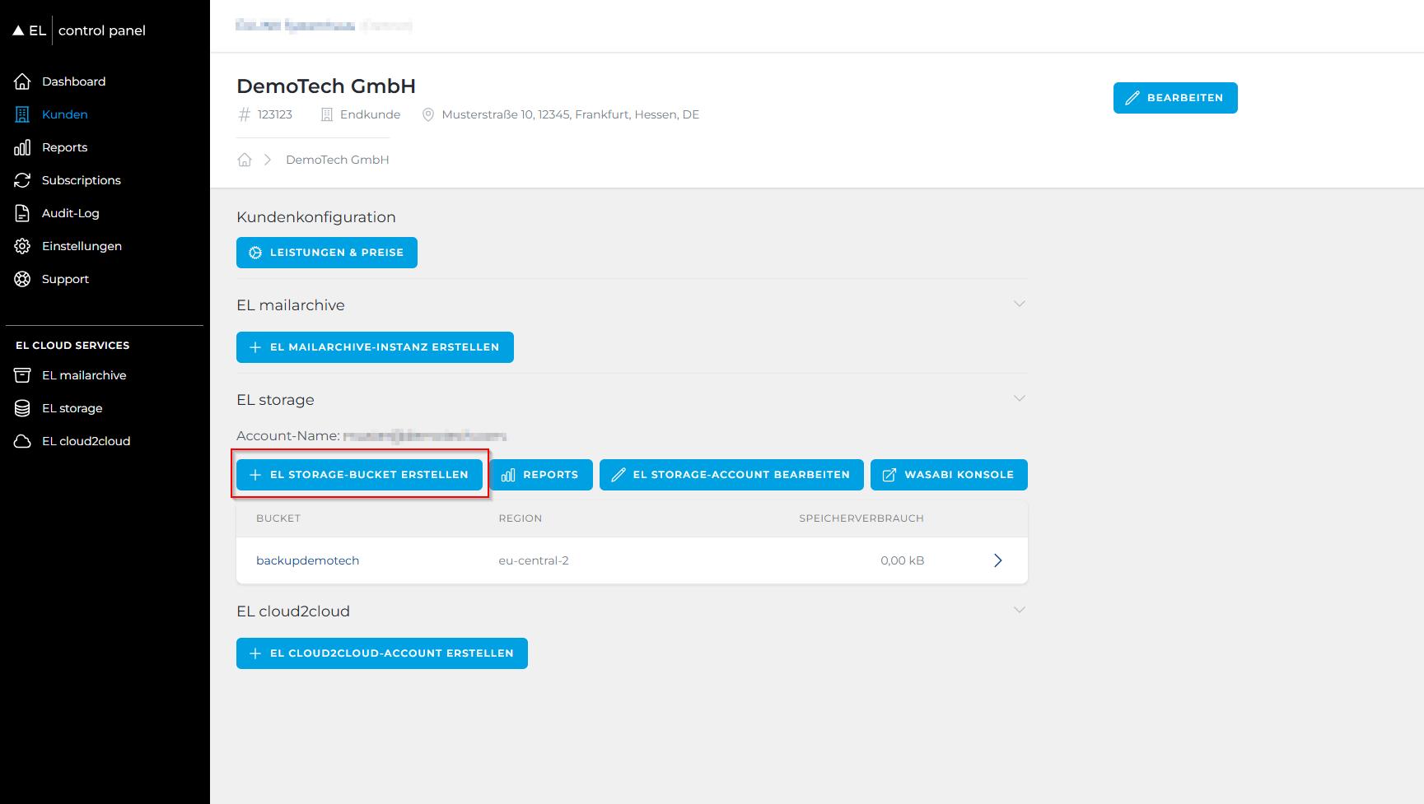Click the Bearbeiten button

pyautogui.click(x=1174, y=98)
